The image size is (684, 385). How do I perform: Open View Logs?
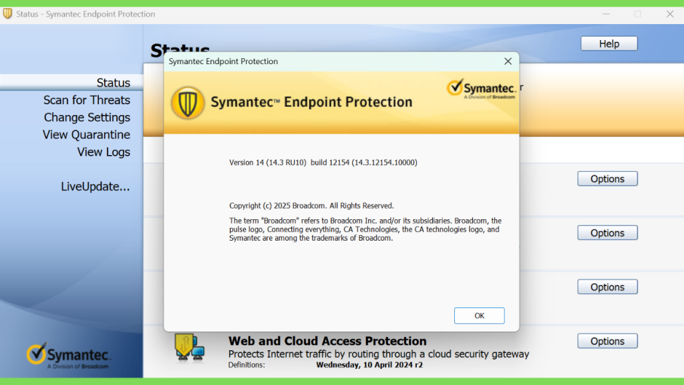104,152
